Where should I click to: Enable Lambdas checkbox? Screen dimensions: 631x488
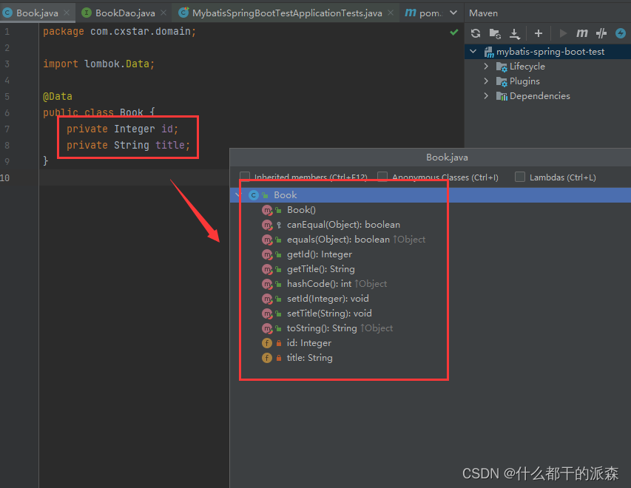point(520,177)
